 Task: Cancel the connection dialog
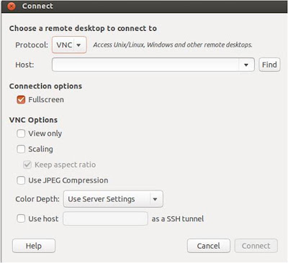(x=209, y=246)
